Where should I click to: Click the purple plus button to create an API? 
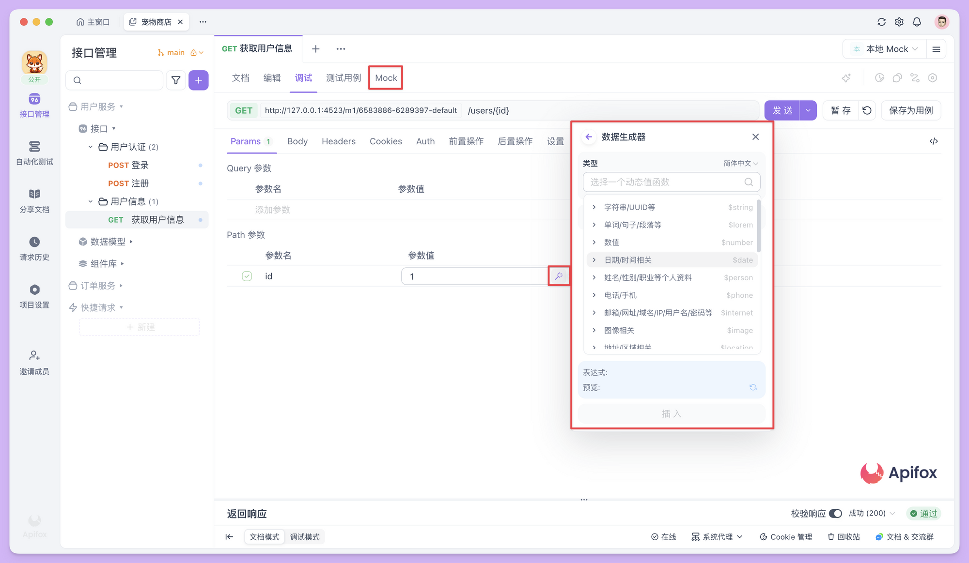pos(199,80)
